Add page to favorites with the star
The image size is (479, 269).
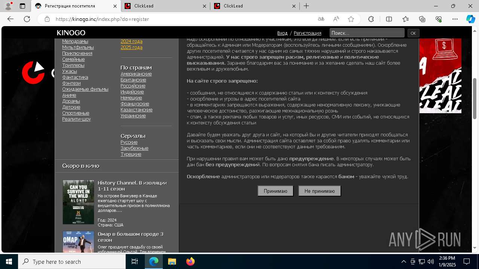coord(351,19)
